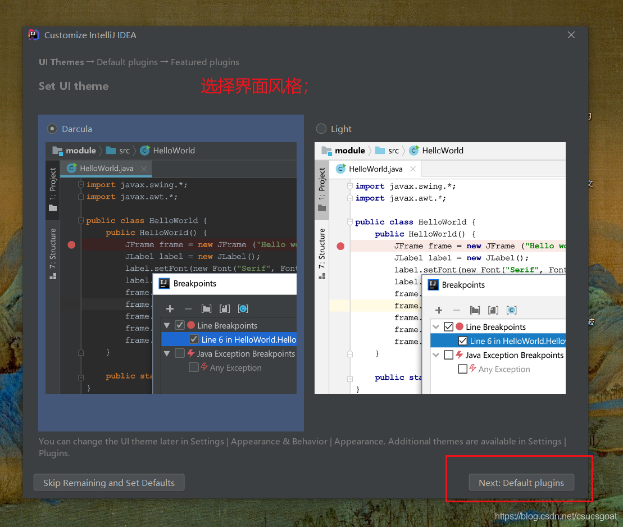
Task: Toggle Java Exception Breakpoints checkbox, Light preview
Action: click(x=449, y=355)
